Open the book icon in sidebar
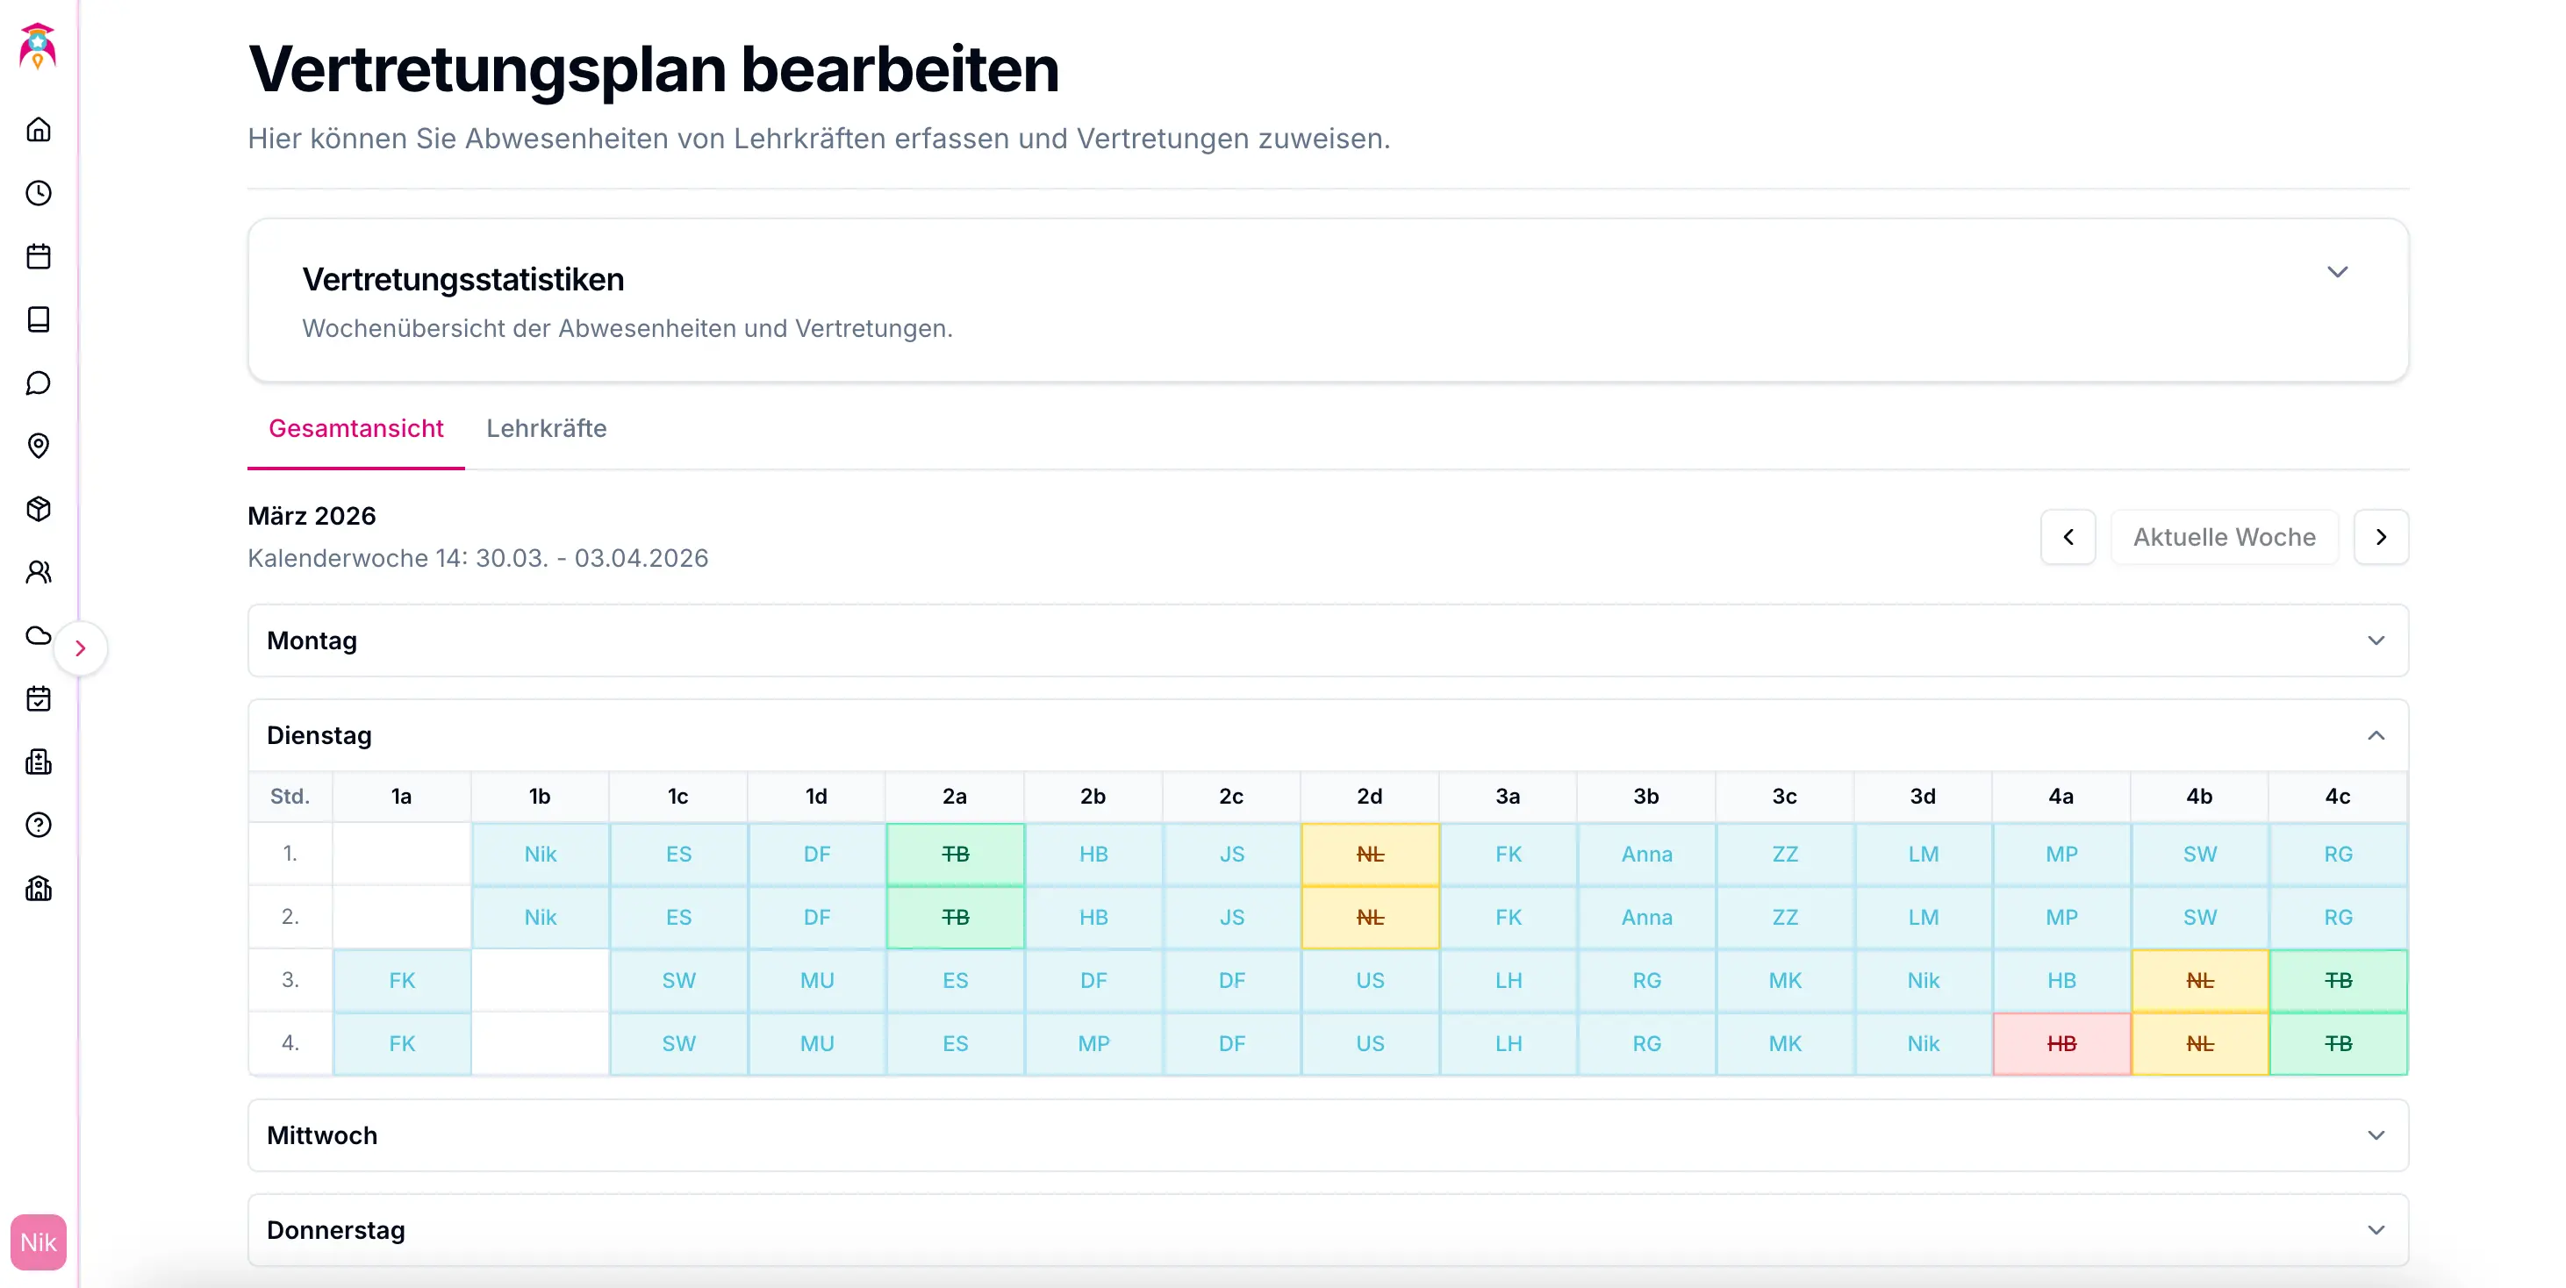2566x1288 pixels. pos(38,319)
